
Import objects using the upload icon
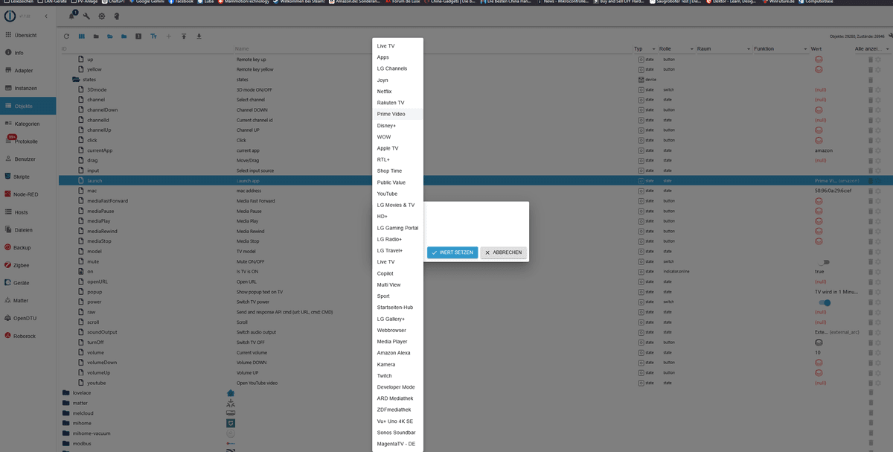point(184,36)
